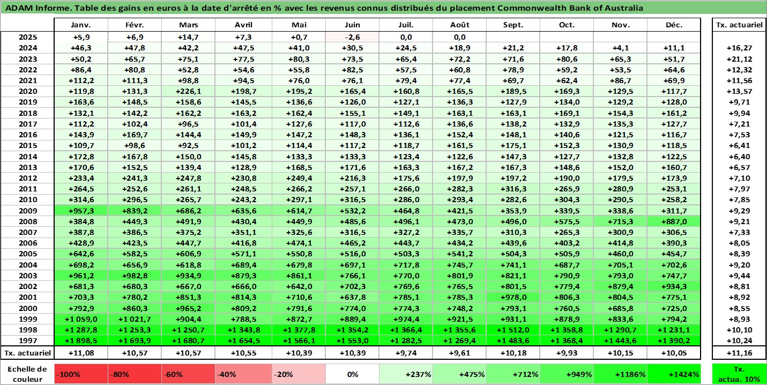
Task: Click the +226,1 cell in March 2020
Action: pos(189,91)
